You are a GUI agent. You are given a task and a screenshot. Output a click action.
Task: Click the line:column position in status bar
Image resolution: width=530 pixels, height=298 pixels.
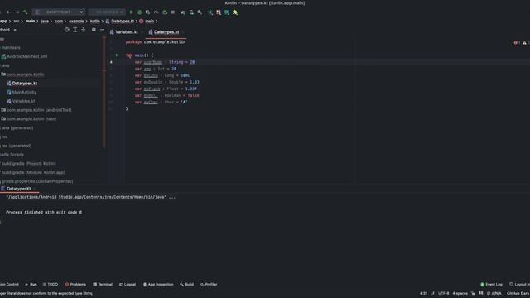point(423,293)
